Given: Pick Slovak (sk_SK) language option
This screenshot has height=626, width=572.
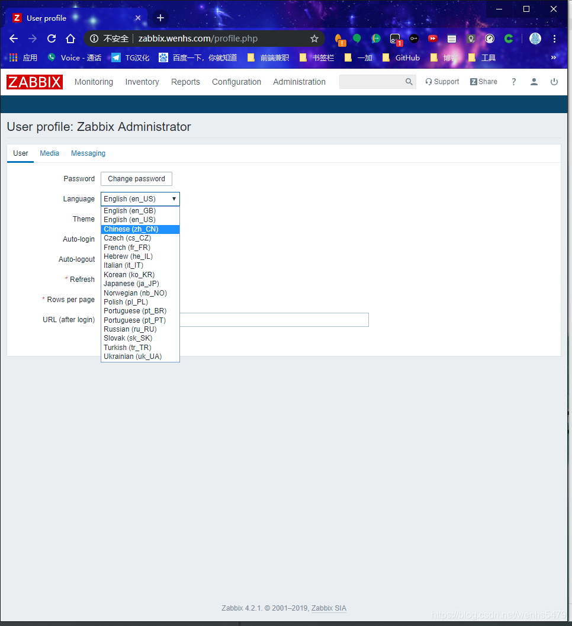Looking at the screenshot, I should tap(140, 338).
